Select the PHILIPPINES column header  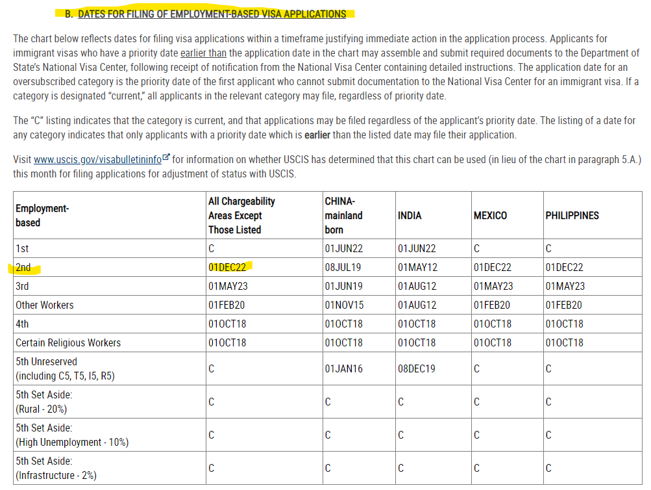point(572,215)
